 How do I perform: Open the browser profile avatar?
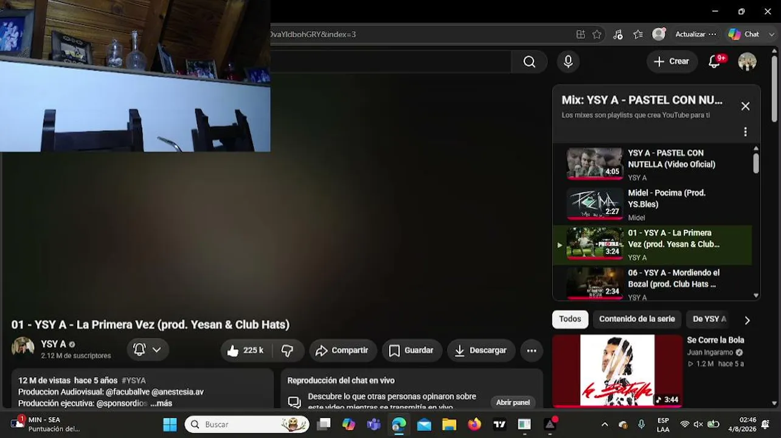[x=659, y=34]
